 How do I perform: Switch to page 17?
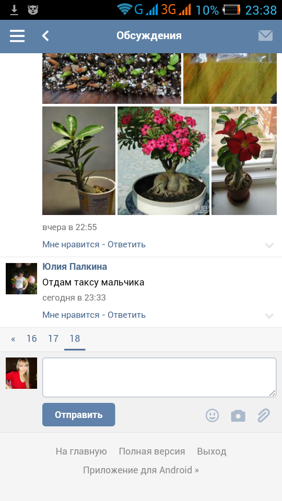click(x=53, y=339)
